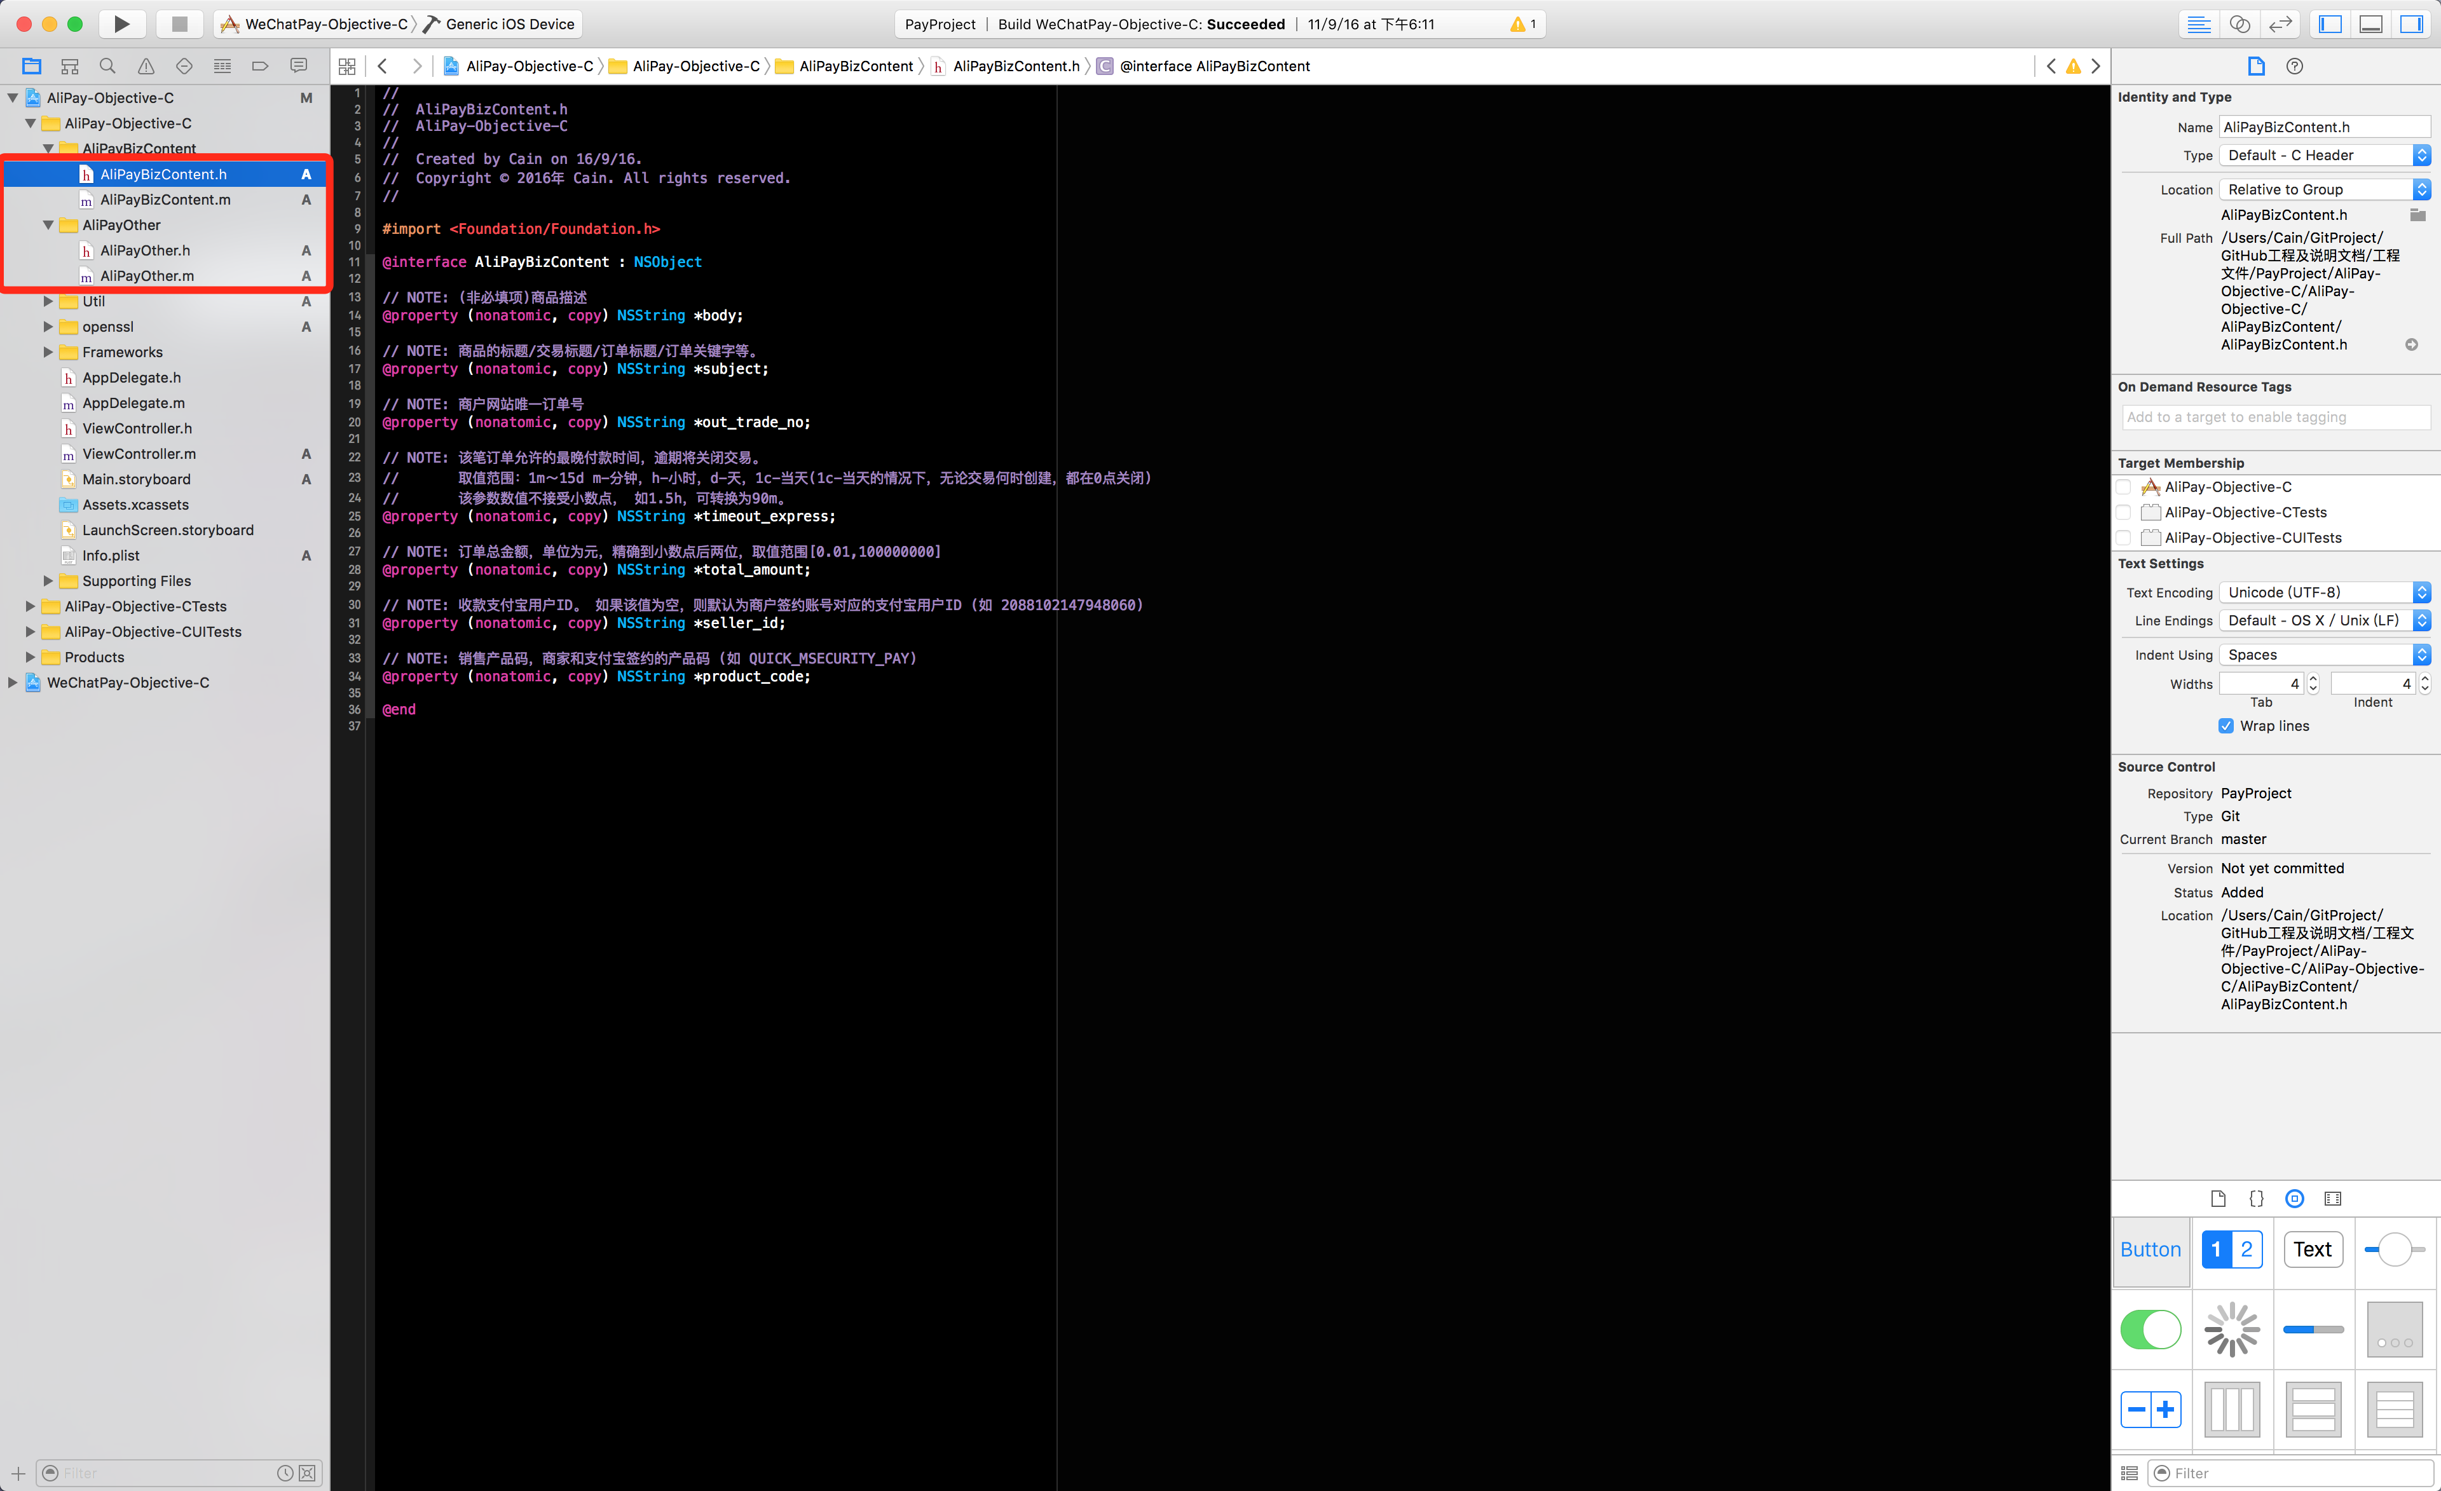Check AliPay-Objective-CUITests target membership
Viewport: 2441px width, 1491px height.
(x=2124, y=538)
